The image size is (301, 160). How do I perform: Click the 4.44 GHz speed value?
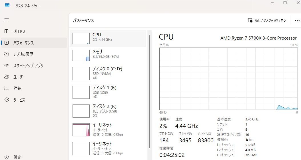point(186,126)
